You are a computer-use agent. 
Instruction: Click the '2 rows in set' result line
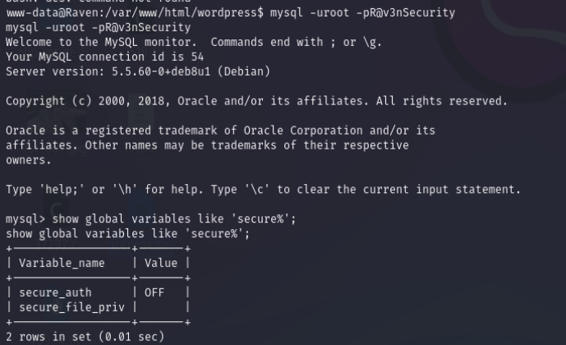pos(85,337)
